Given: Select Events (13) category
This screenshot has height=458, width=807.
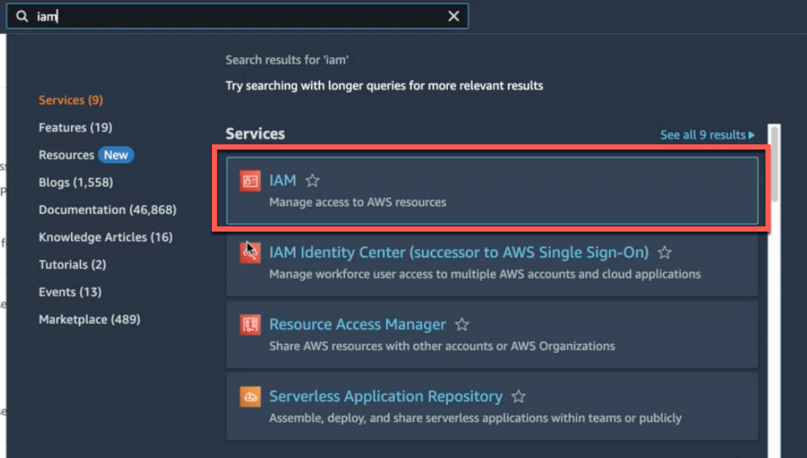Looking at the screenshot, I should coord(70,292).
